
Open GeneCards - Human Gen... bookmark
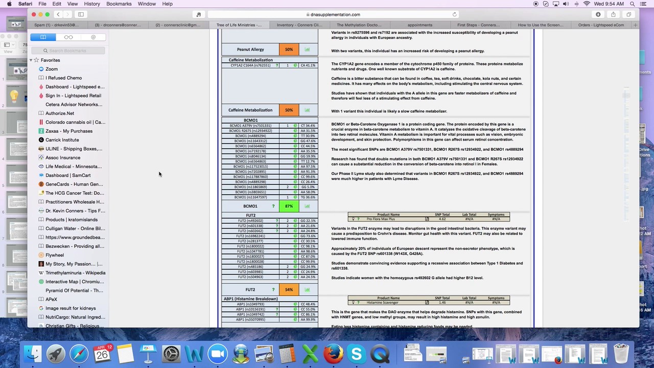(x=74, y=184)
